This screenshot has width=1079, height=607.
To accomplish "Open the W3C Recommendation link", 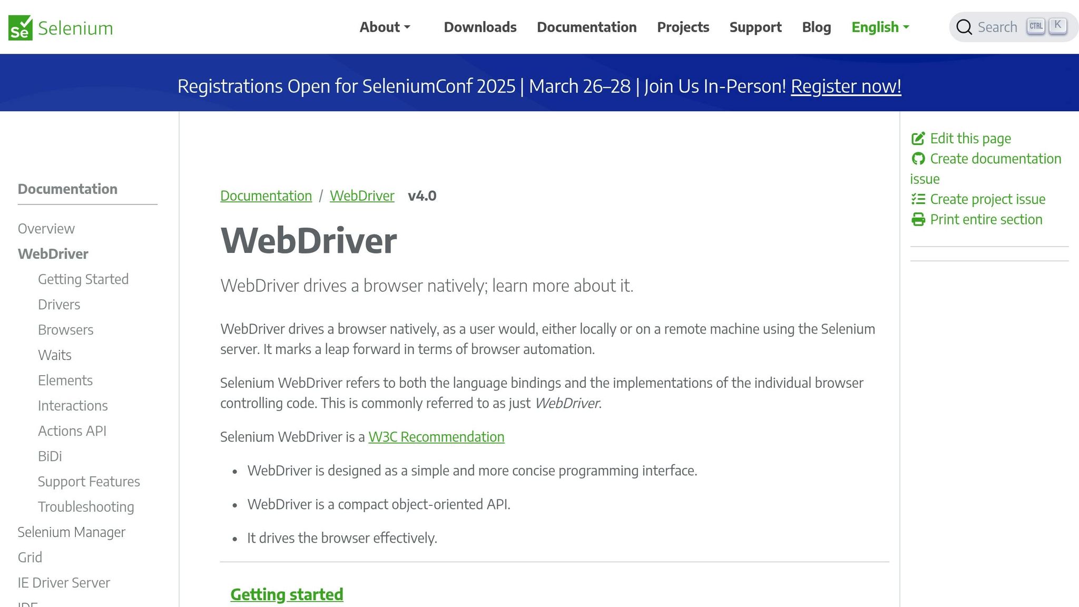I will pos(436,437).
